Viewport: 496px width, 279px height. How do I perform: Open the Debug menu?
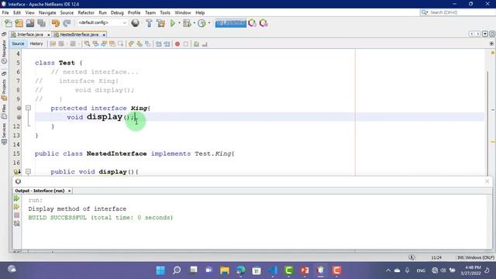117,12
